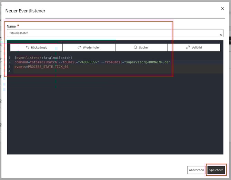Focus the Name input containing fatalmailbatch
The image size is (231, 180).
pos(110,33)
